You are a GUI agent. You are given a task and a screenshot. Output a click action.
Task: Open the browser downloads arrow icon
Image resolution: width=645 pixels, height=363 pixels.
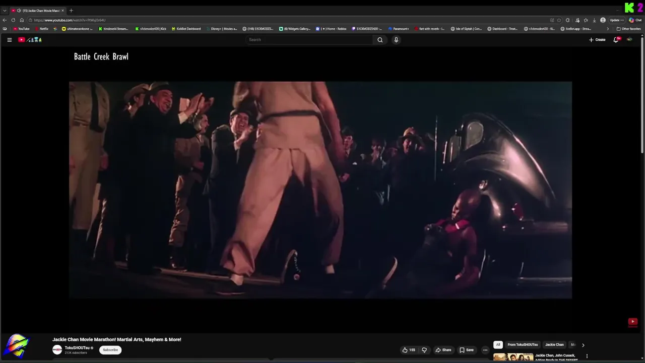[x=595, y=20]
